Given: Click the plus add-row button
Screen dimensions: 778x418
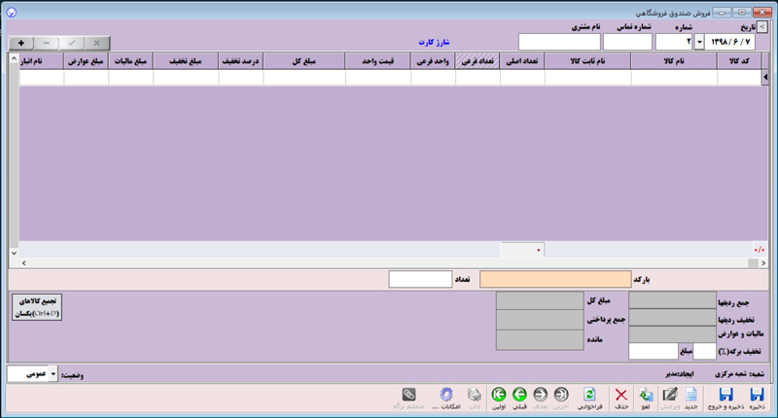Looking at the screenshot, I should point(20,44).
